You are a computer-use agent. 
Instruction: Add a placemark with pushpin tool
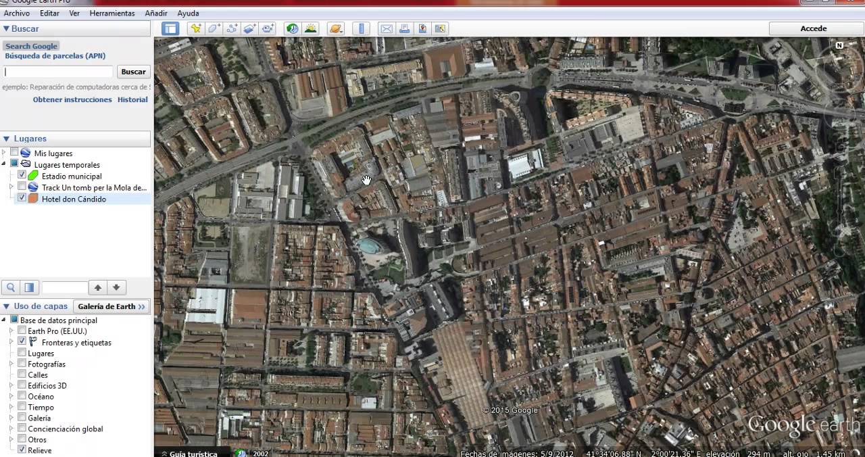click(x=196, y=28)
